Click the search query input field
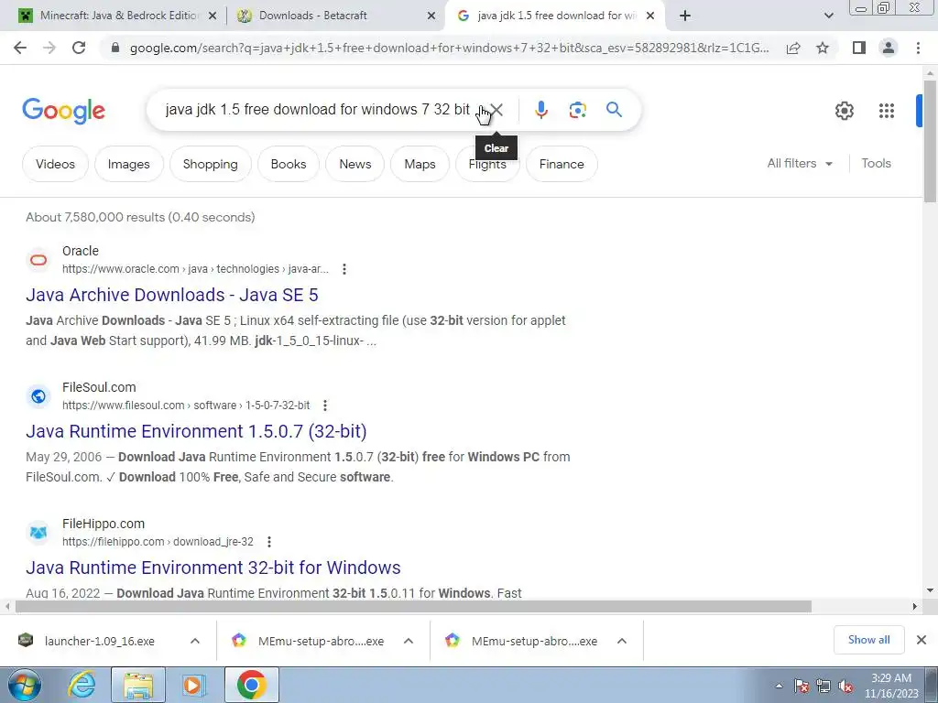 (x=317, y=110)
